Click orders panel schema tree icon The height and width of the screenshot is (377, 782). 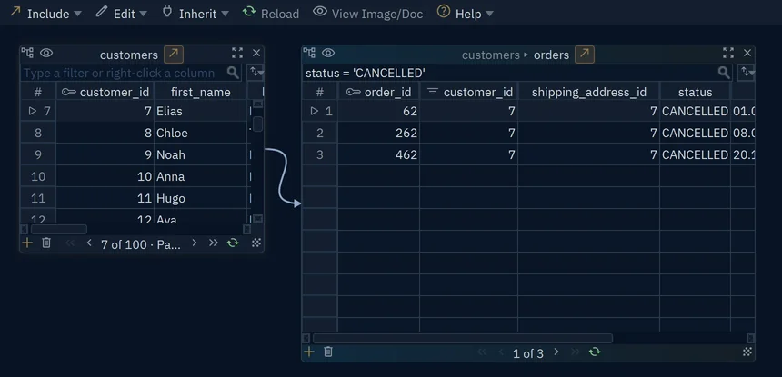coord(309,53)
